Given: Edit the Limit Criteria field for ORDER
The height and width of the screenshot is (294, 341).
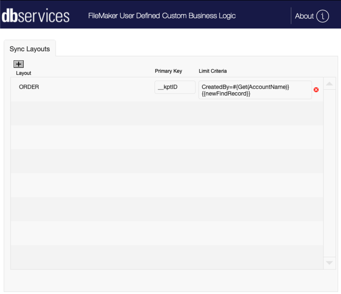Looking at the screenshot, I should coord(255,90).
